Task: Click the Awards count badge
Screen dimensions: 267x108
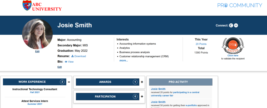Action: [135, 82]
